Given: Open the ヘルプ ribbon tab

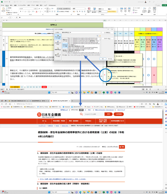Looking at the screenshot, I should click(x=45, y=6).
